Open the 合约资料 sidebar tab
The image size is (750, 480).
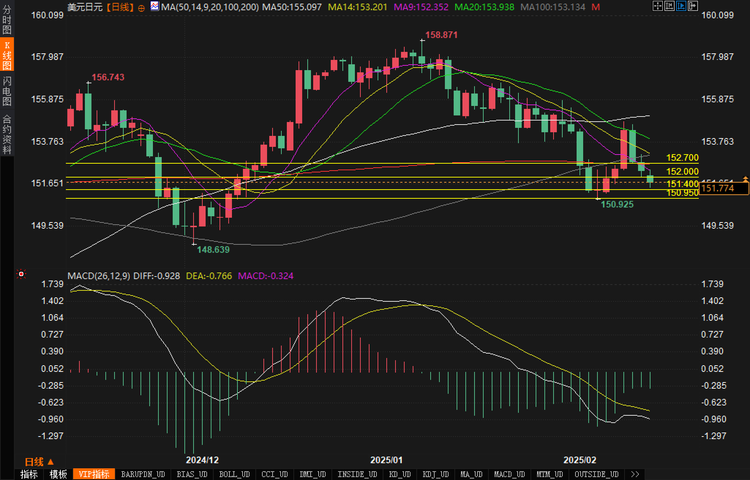7,134
